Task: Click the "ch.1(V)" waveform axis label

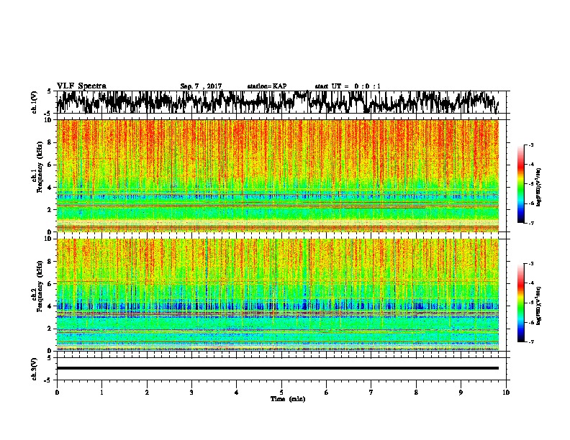Action: 35,102
